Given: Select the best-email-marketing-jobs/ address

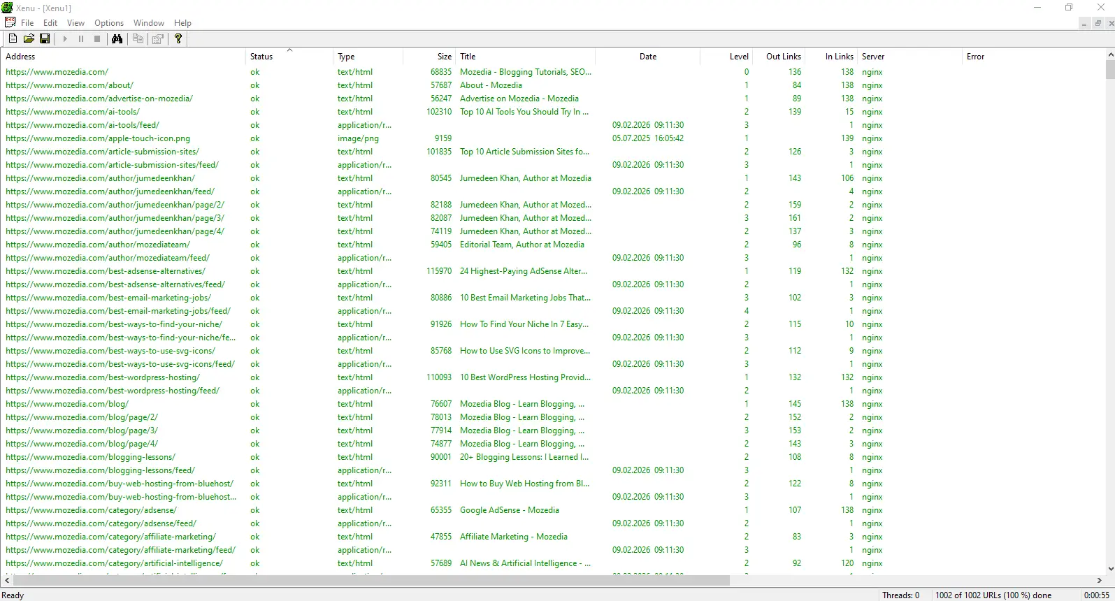Looking at the screenshot, I should coord(108,298).
